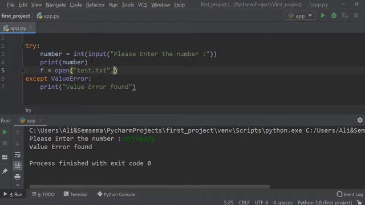This screenshot has height=205, width=365.
Task: Open the 4: Run tool window
Action: 13,194
